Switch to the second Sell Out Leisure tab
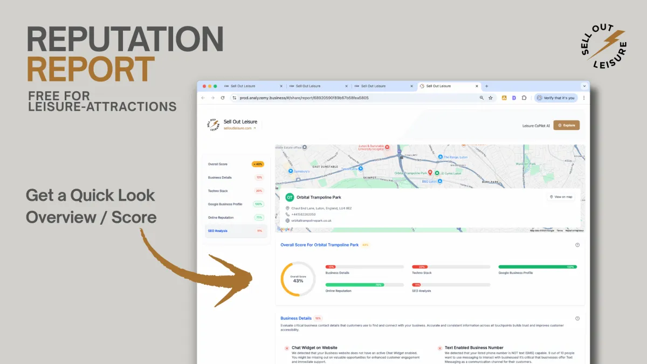 (x=318, y=86)
